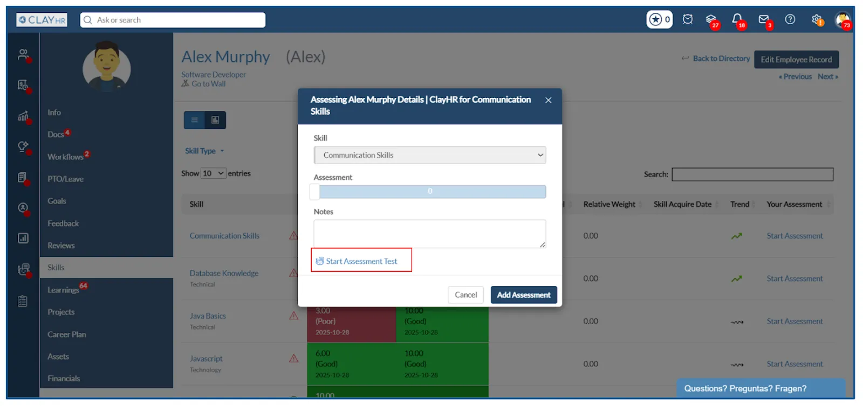Click Edit Employee Record button

796,60
